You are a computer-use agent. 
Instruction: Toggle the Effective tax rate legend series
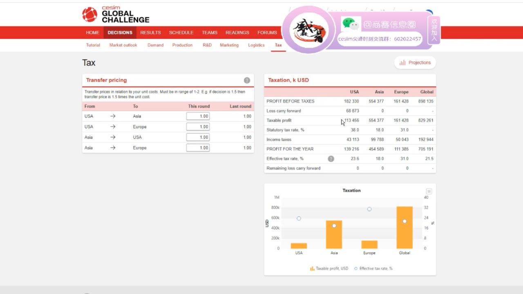click(x=356, y=268)
